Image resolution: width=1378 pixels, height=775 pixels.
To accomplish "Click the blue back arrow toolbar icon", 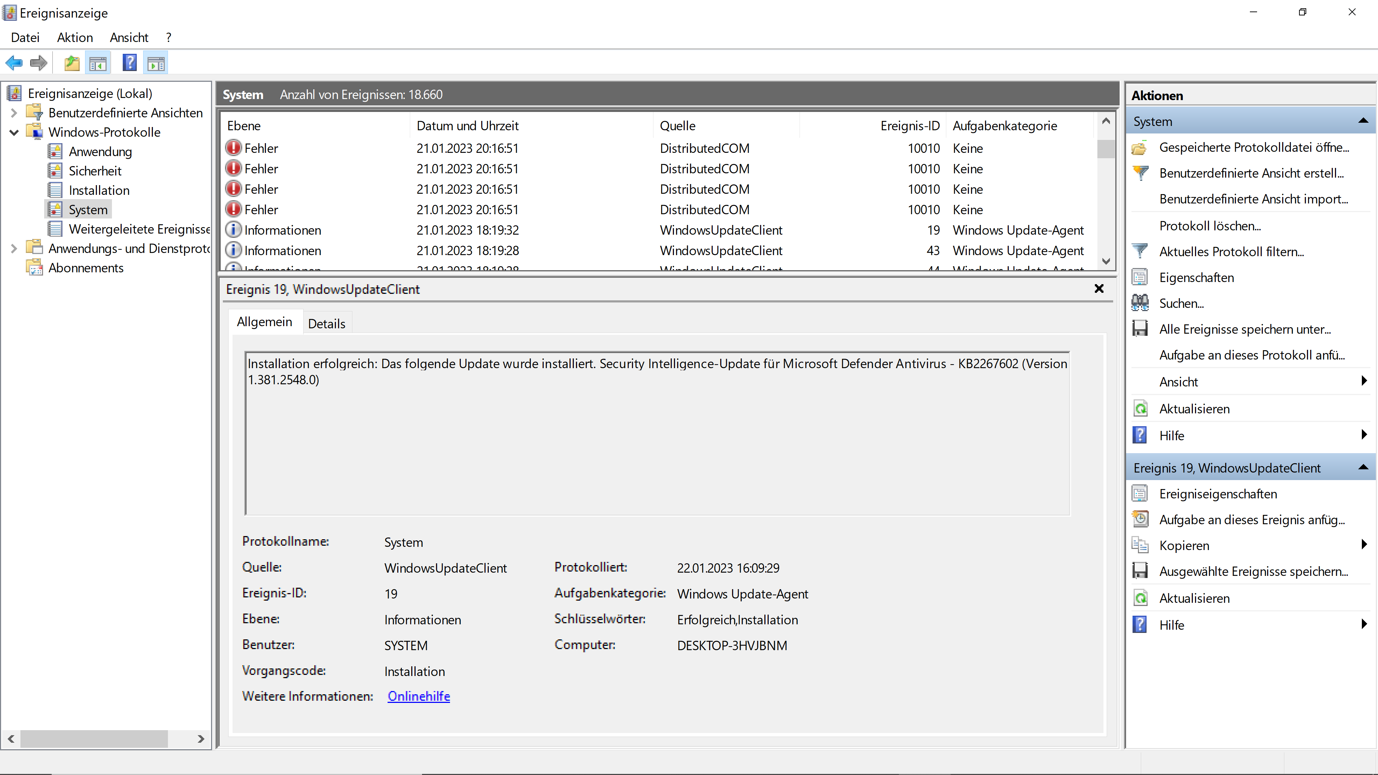I will click(x=14, y=63).
